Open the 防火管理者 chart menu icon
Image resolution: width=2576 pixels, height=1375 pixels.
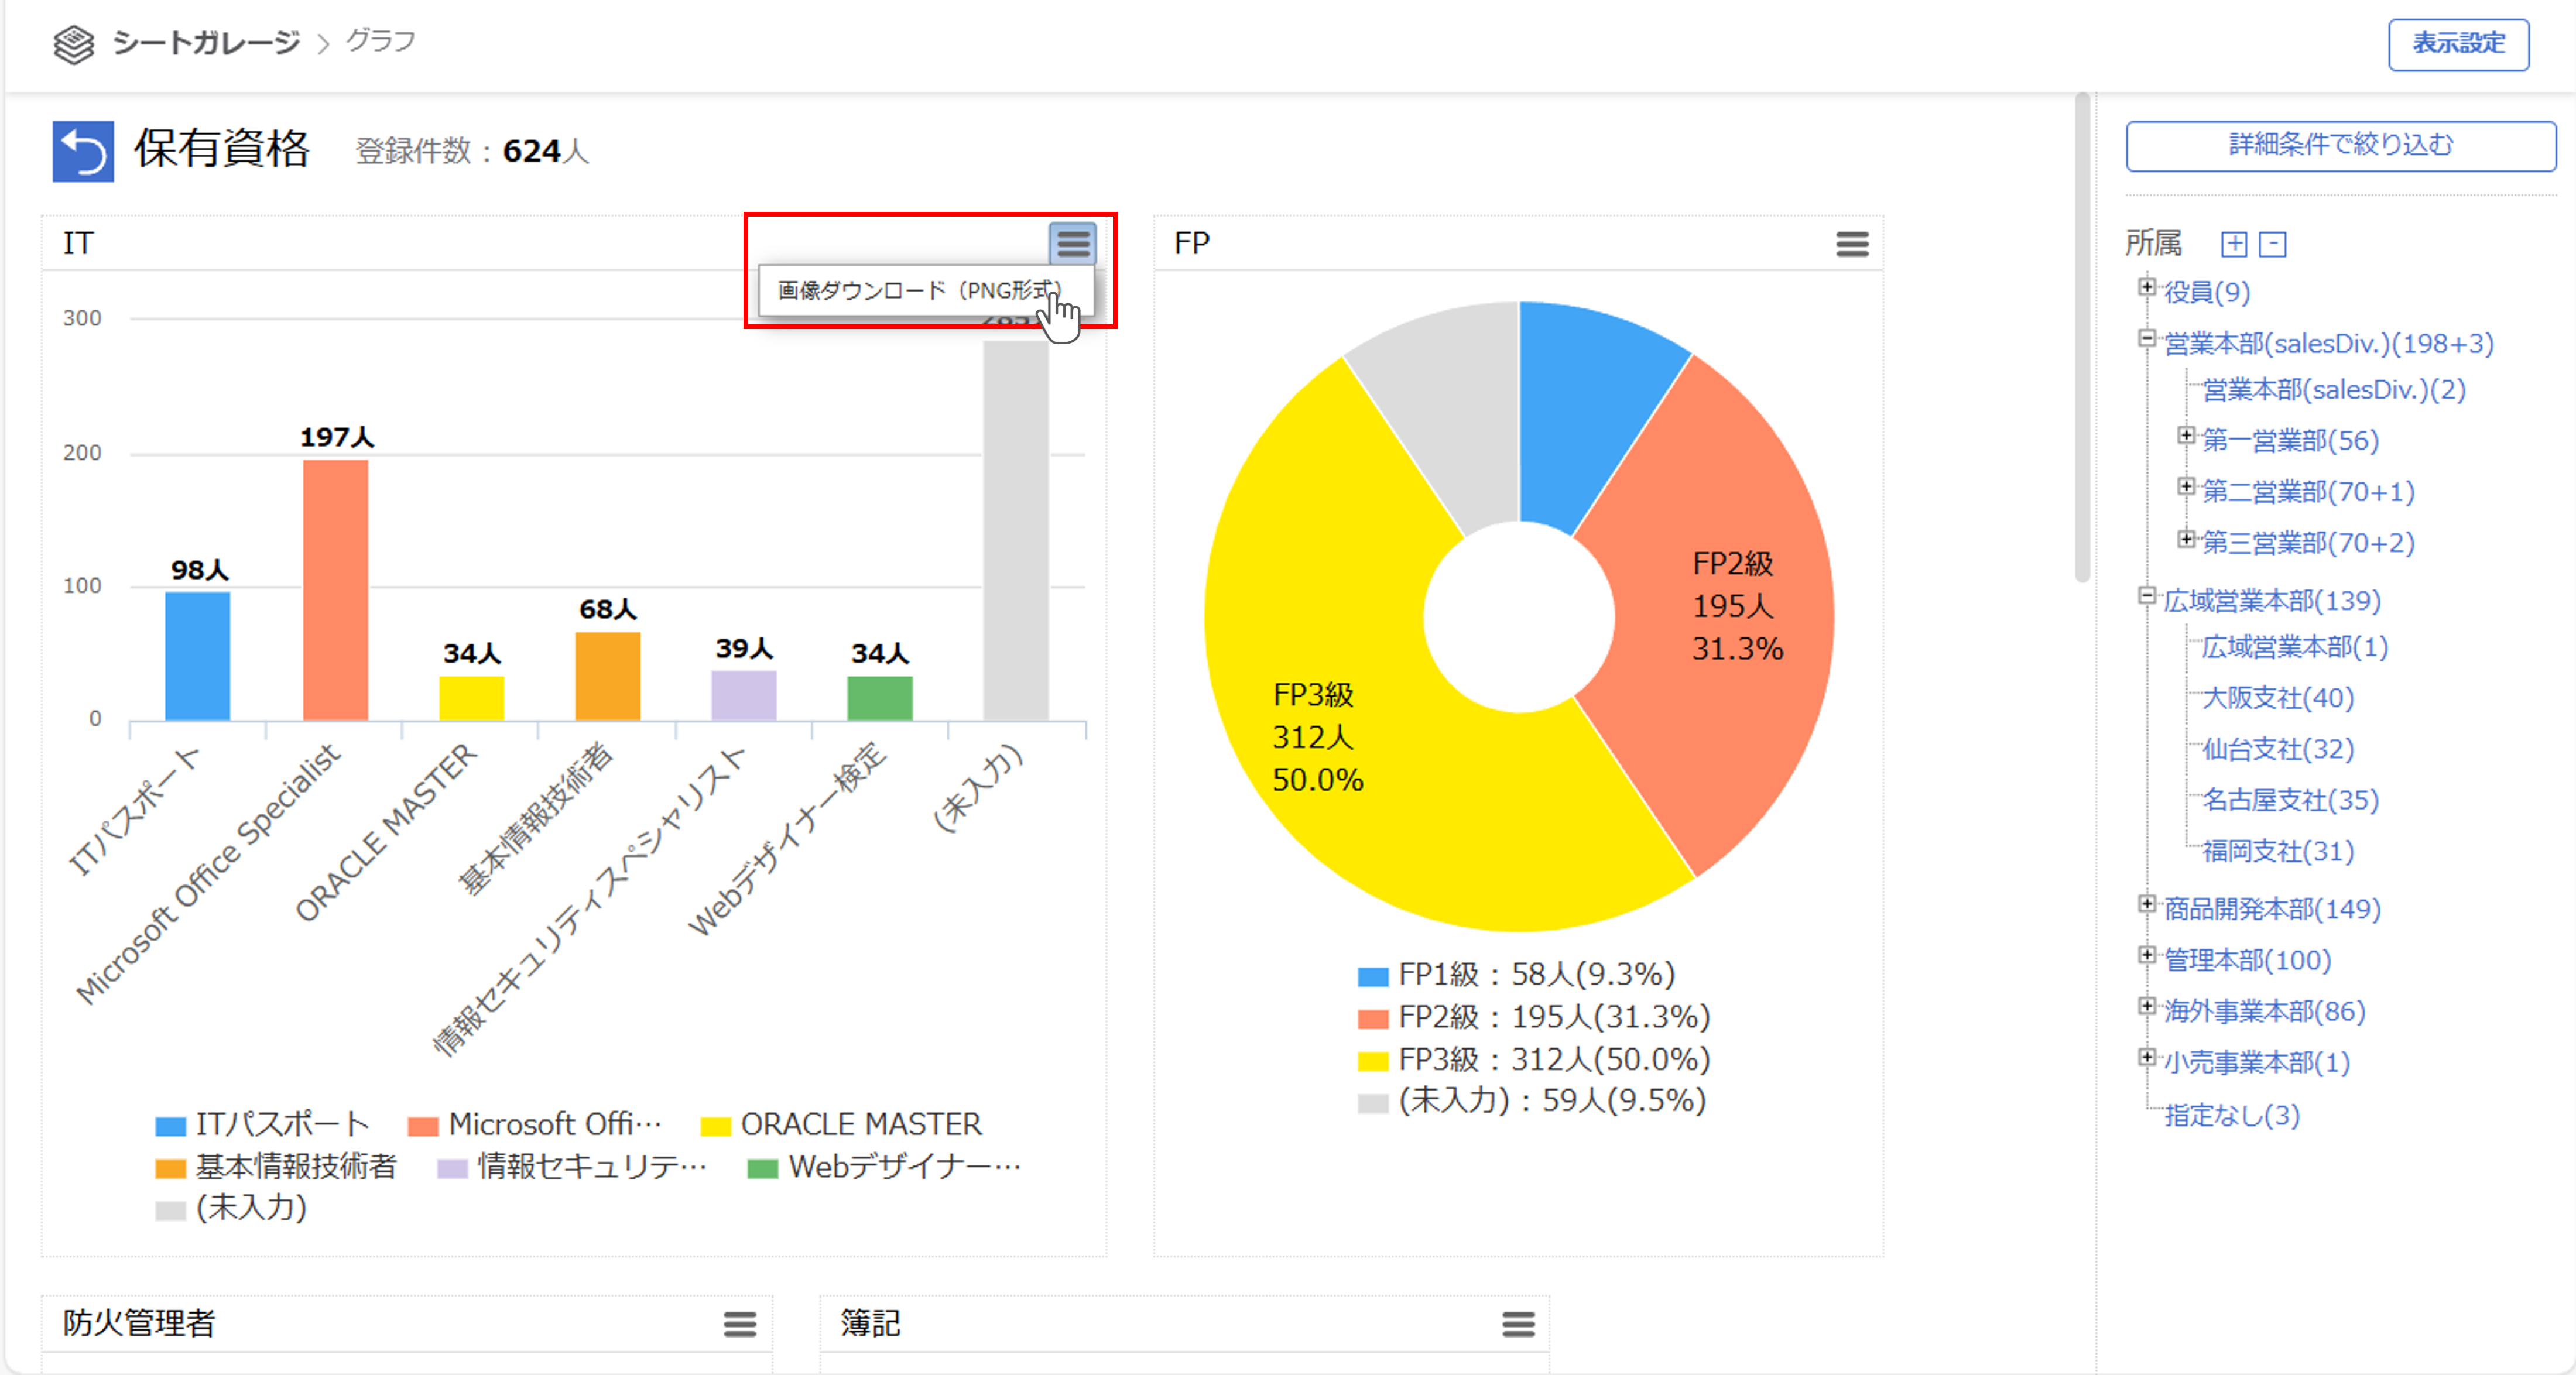coord(739,1324)
